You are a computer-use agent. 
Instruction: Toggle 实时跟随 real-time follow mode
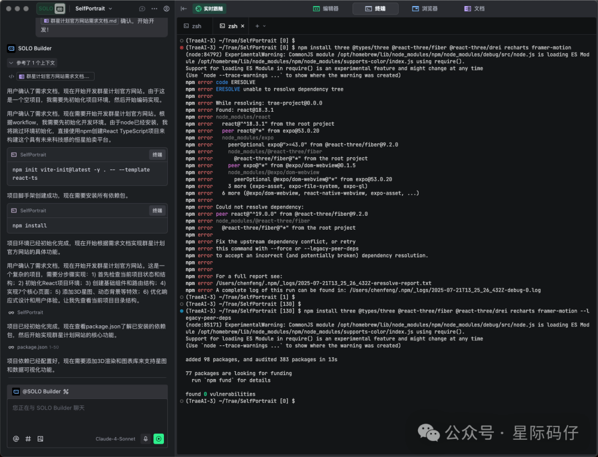pyautogui.click(x=209, y=9)
